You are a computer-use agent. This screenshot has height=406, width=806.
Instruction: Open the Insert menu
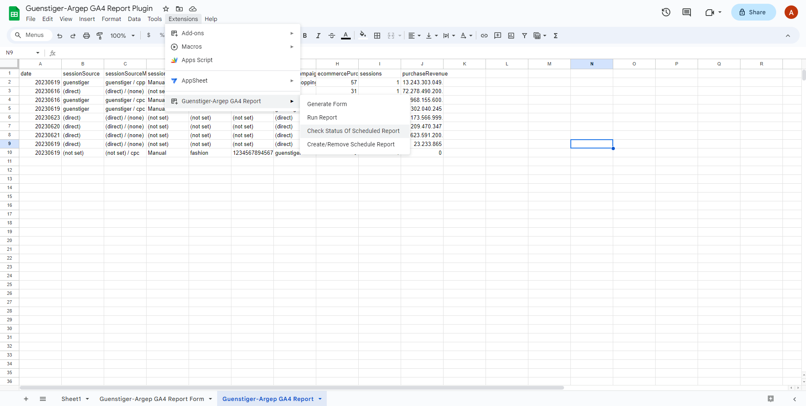(87, 19)
